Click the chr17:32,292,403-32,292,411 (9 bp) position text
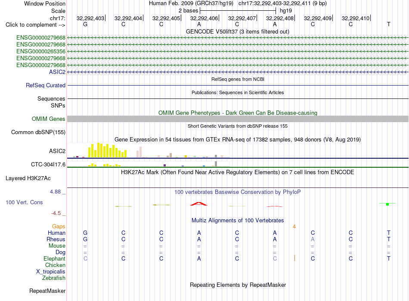 click(x=282, y=3)
